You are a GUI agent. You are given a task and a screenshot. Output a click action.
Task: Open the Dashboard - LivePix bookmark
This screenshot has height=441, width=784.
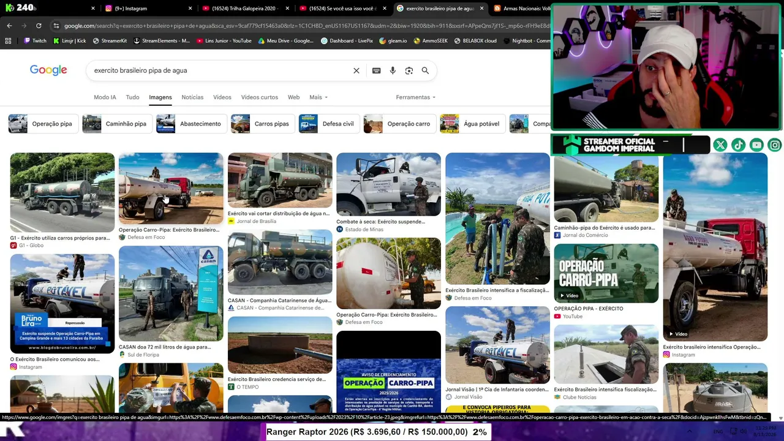tap(347, 41)
